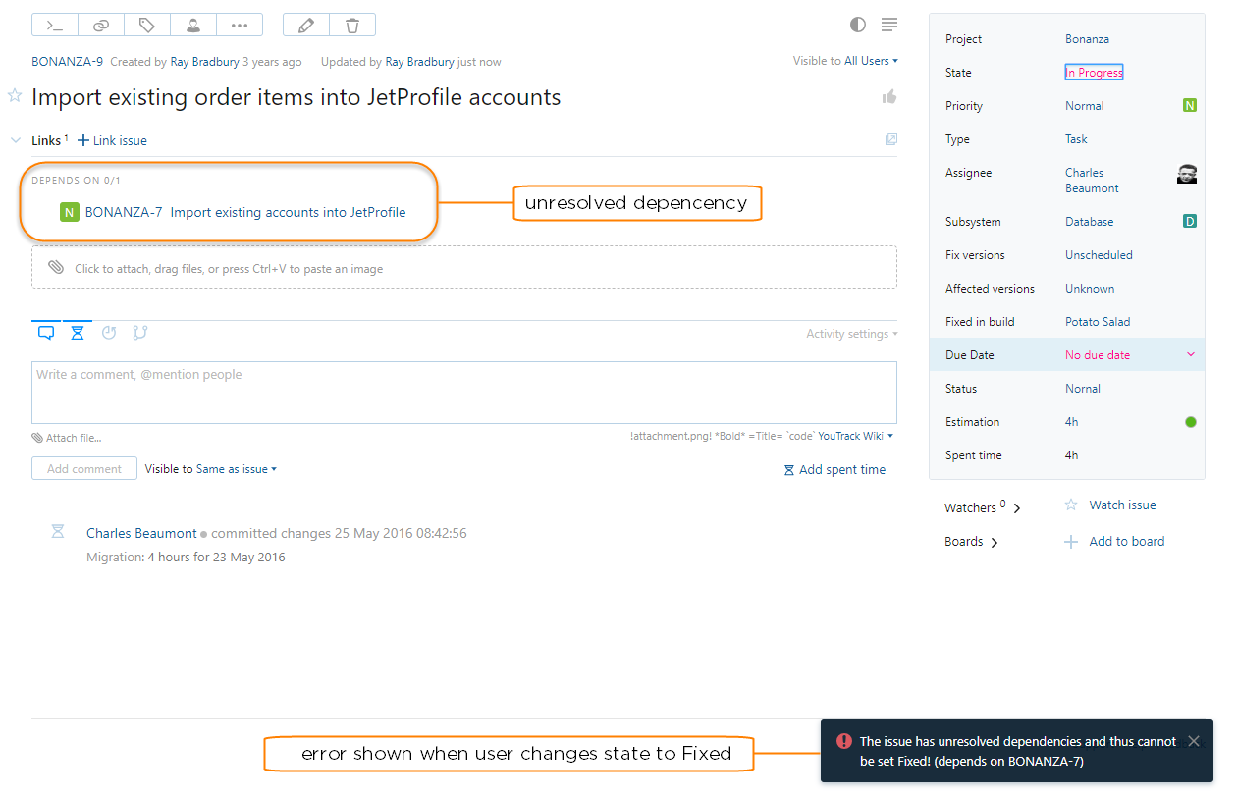Delete issue using the trash icon

point(351,26)
